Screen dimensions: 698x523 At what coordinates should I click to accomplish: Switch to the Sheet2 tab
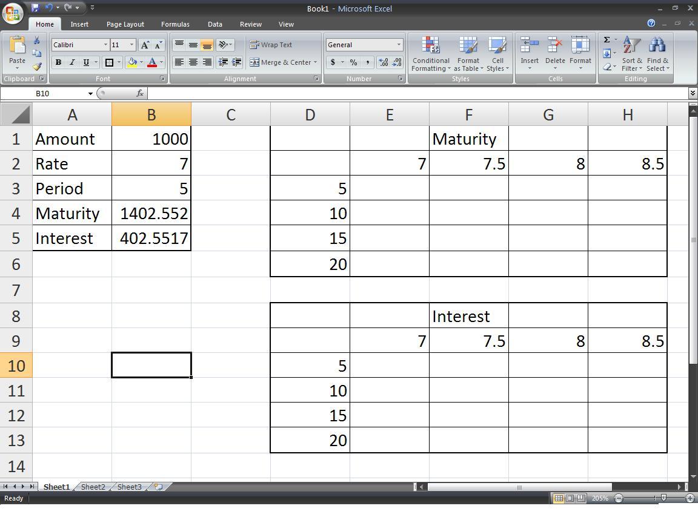92,486
